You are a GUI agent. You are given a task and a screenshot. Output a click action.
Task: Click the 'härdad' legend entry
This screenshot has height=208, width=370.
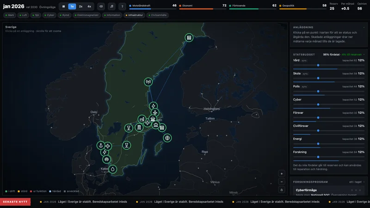55,191
